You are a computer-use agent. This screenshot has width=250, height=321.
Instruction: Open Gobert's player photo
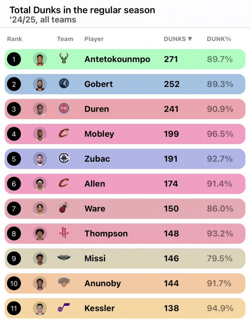point(40,84)
